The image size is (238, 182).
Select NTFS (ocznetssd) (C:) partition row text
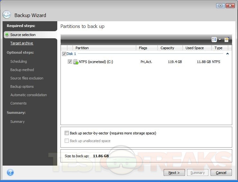click(96, 62)
